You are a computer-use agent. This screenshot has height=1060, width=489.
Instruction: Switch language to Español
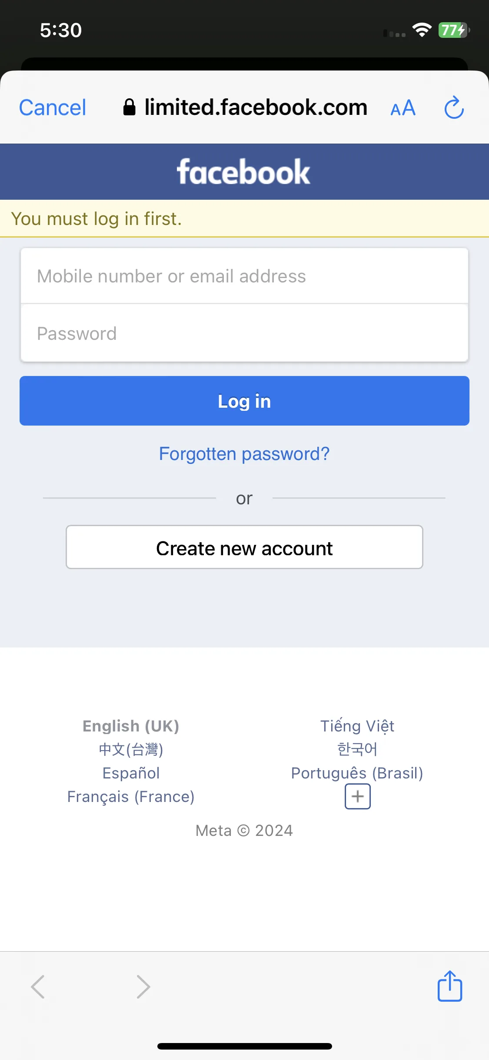(131, 773)
